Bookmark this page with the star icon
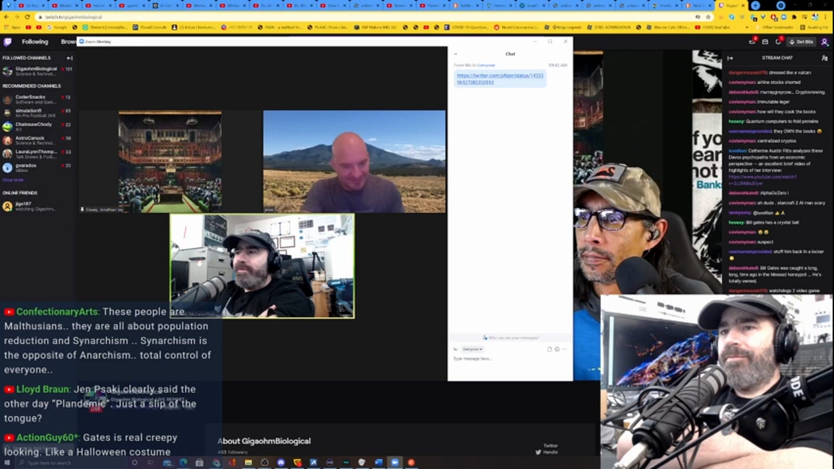Image resolution: width=834 pixels, height=469 pixels. tap(708, 17)
